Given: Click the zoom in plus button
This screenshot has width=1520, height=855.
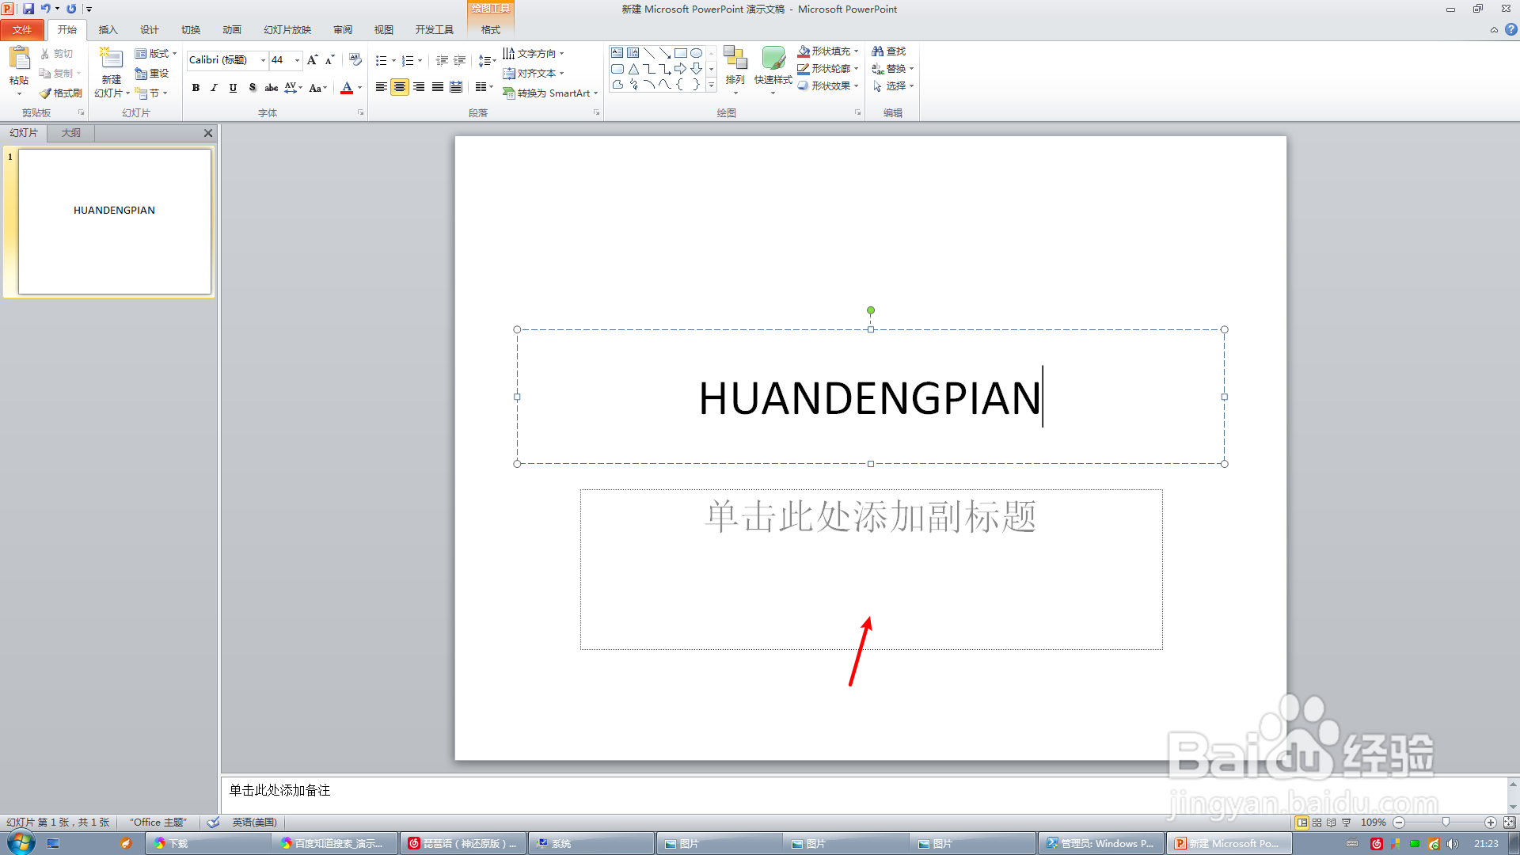Looking at the screenshot, I should point(1491,823).
